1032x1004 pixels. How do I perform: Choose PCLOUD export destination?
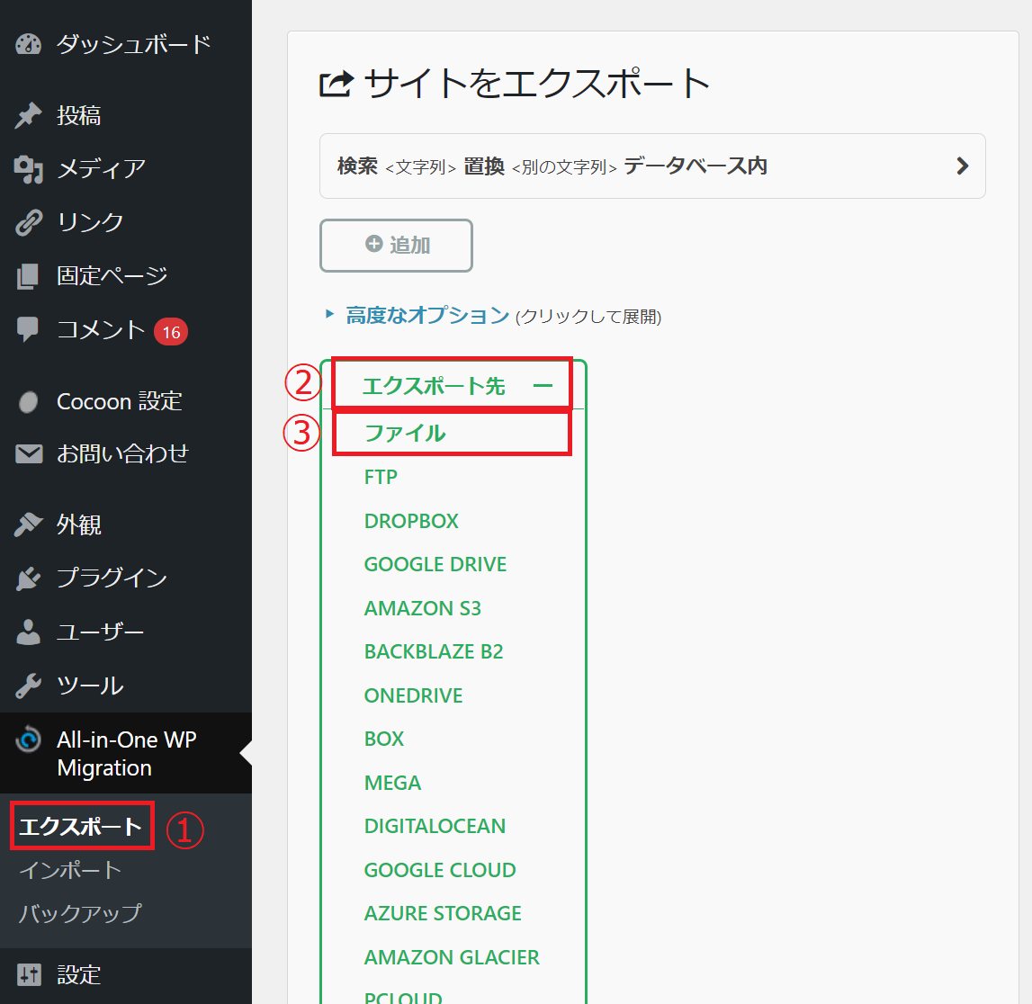pos(403,996)
